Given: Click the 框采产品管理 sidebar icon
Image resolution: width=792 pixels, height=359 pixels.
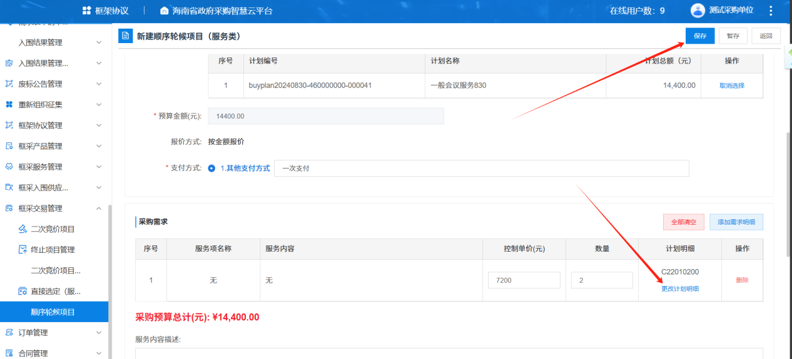Looking at the screenshot, I should tap(9, 145).
